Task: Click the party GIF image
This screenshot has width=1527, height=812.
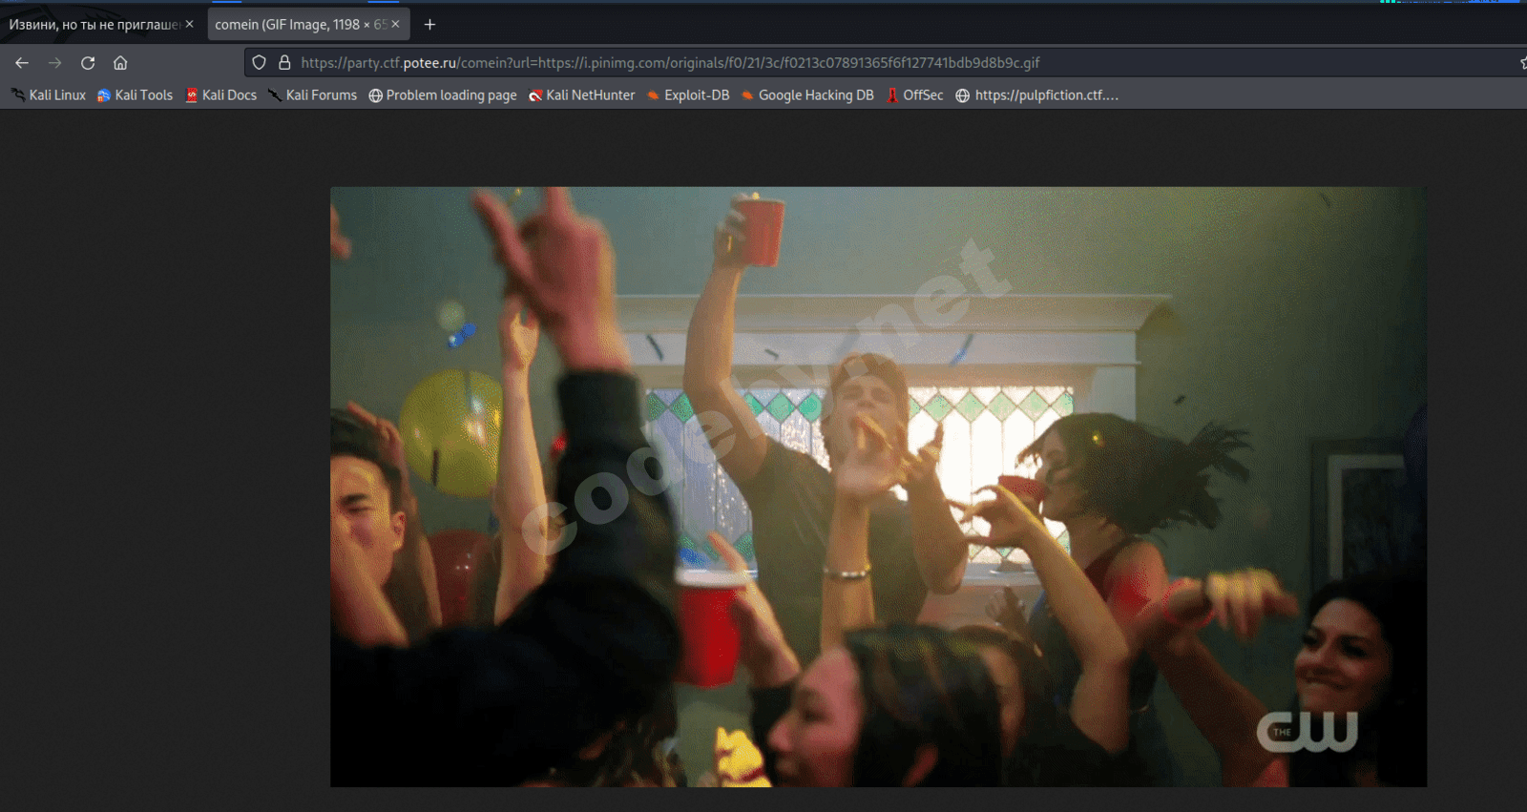Action: (x=878, y=487)
